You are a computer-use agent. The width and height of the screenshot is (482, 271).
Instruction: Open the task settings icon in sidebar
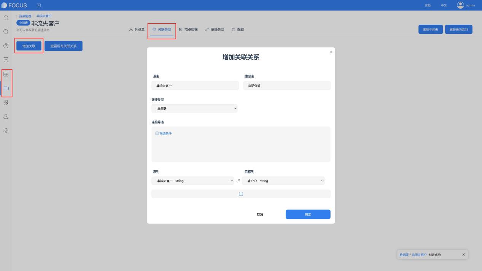tap(6, 102)
